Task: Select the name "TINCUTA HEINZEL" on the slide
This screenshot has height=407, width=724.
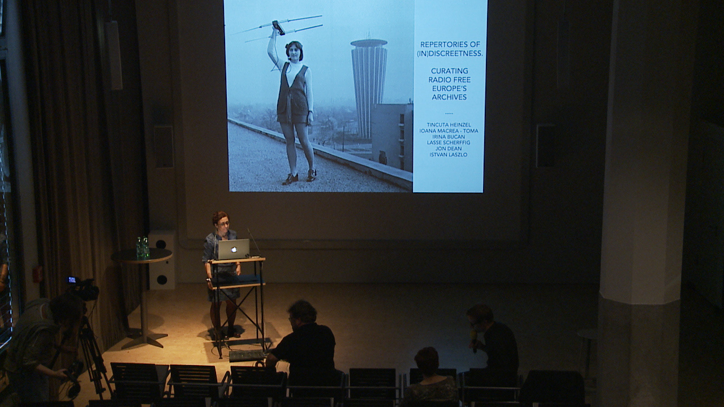Action: [x=450, y=124]
